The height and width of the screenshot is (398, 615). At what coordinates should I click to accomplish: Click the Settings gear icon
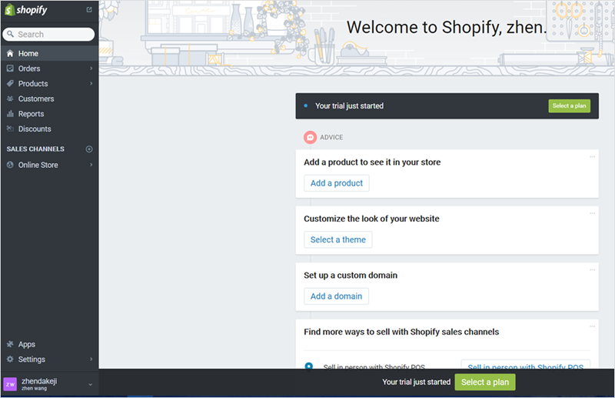click(10, 359)
